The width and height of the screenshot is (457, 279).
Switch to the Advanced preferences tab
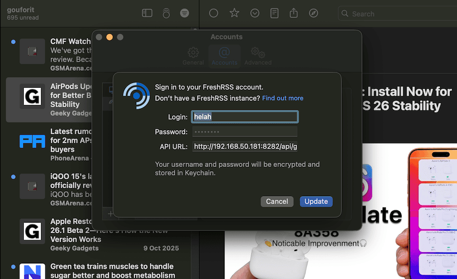coord(258,56)
